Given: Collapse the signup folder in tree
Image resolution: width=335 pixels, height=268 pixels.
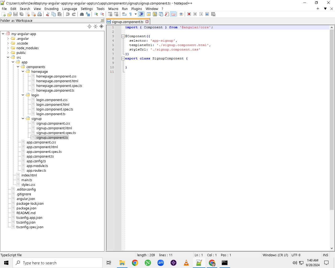Looking at the screenshot, I should point(23,119).
